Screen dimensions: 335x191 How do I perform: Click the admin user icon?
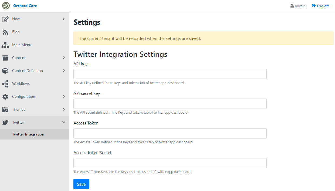coord(292,6)
